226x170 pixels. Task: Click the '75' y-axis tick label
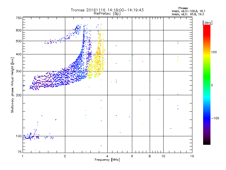(20, 152)
